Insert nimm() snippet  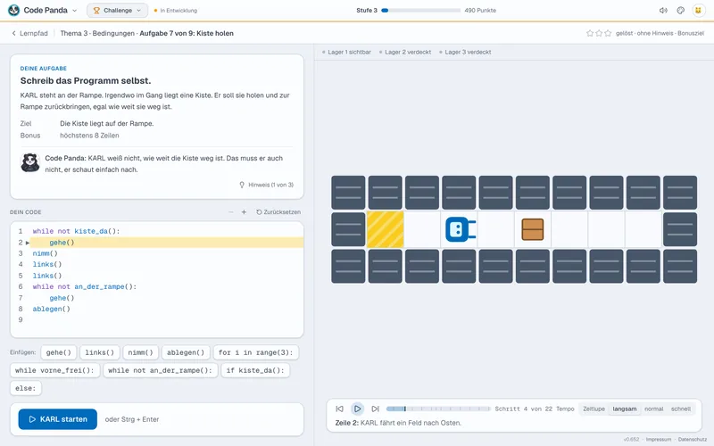click(141, 352)
